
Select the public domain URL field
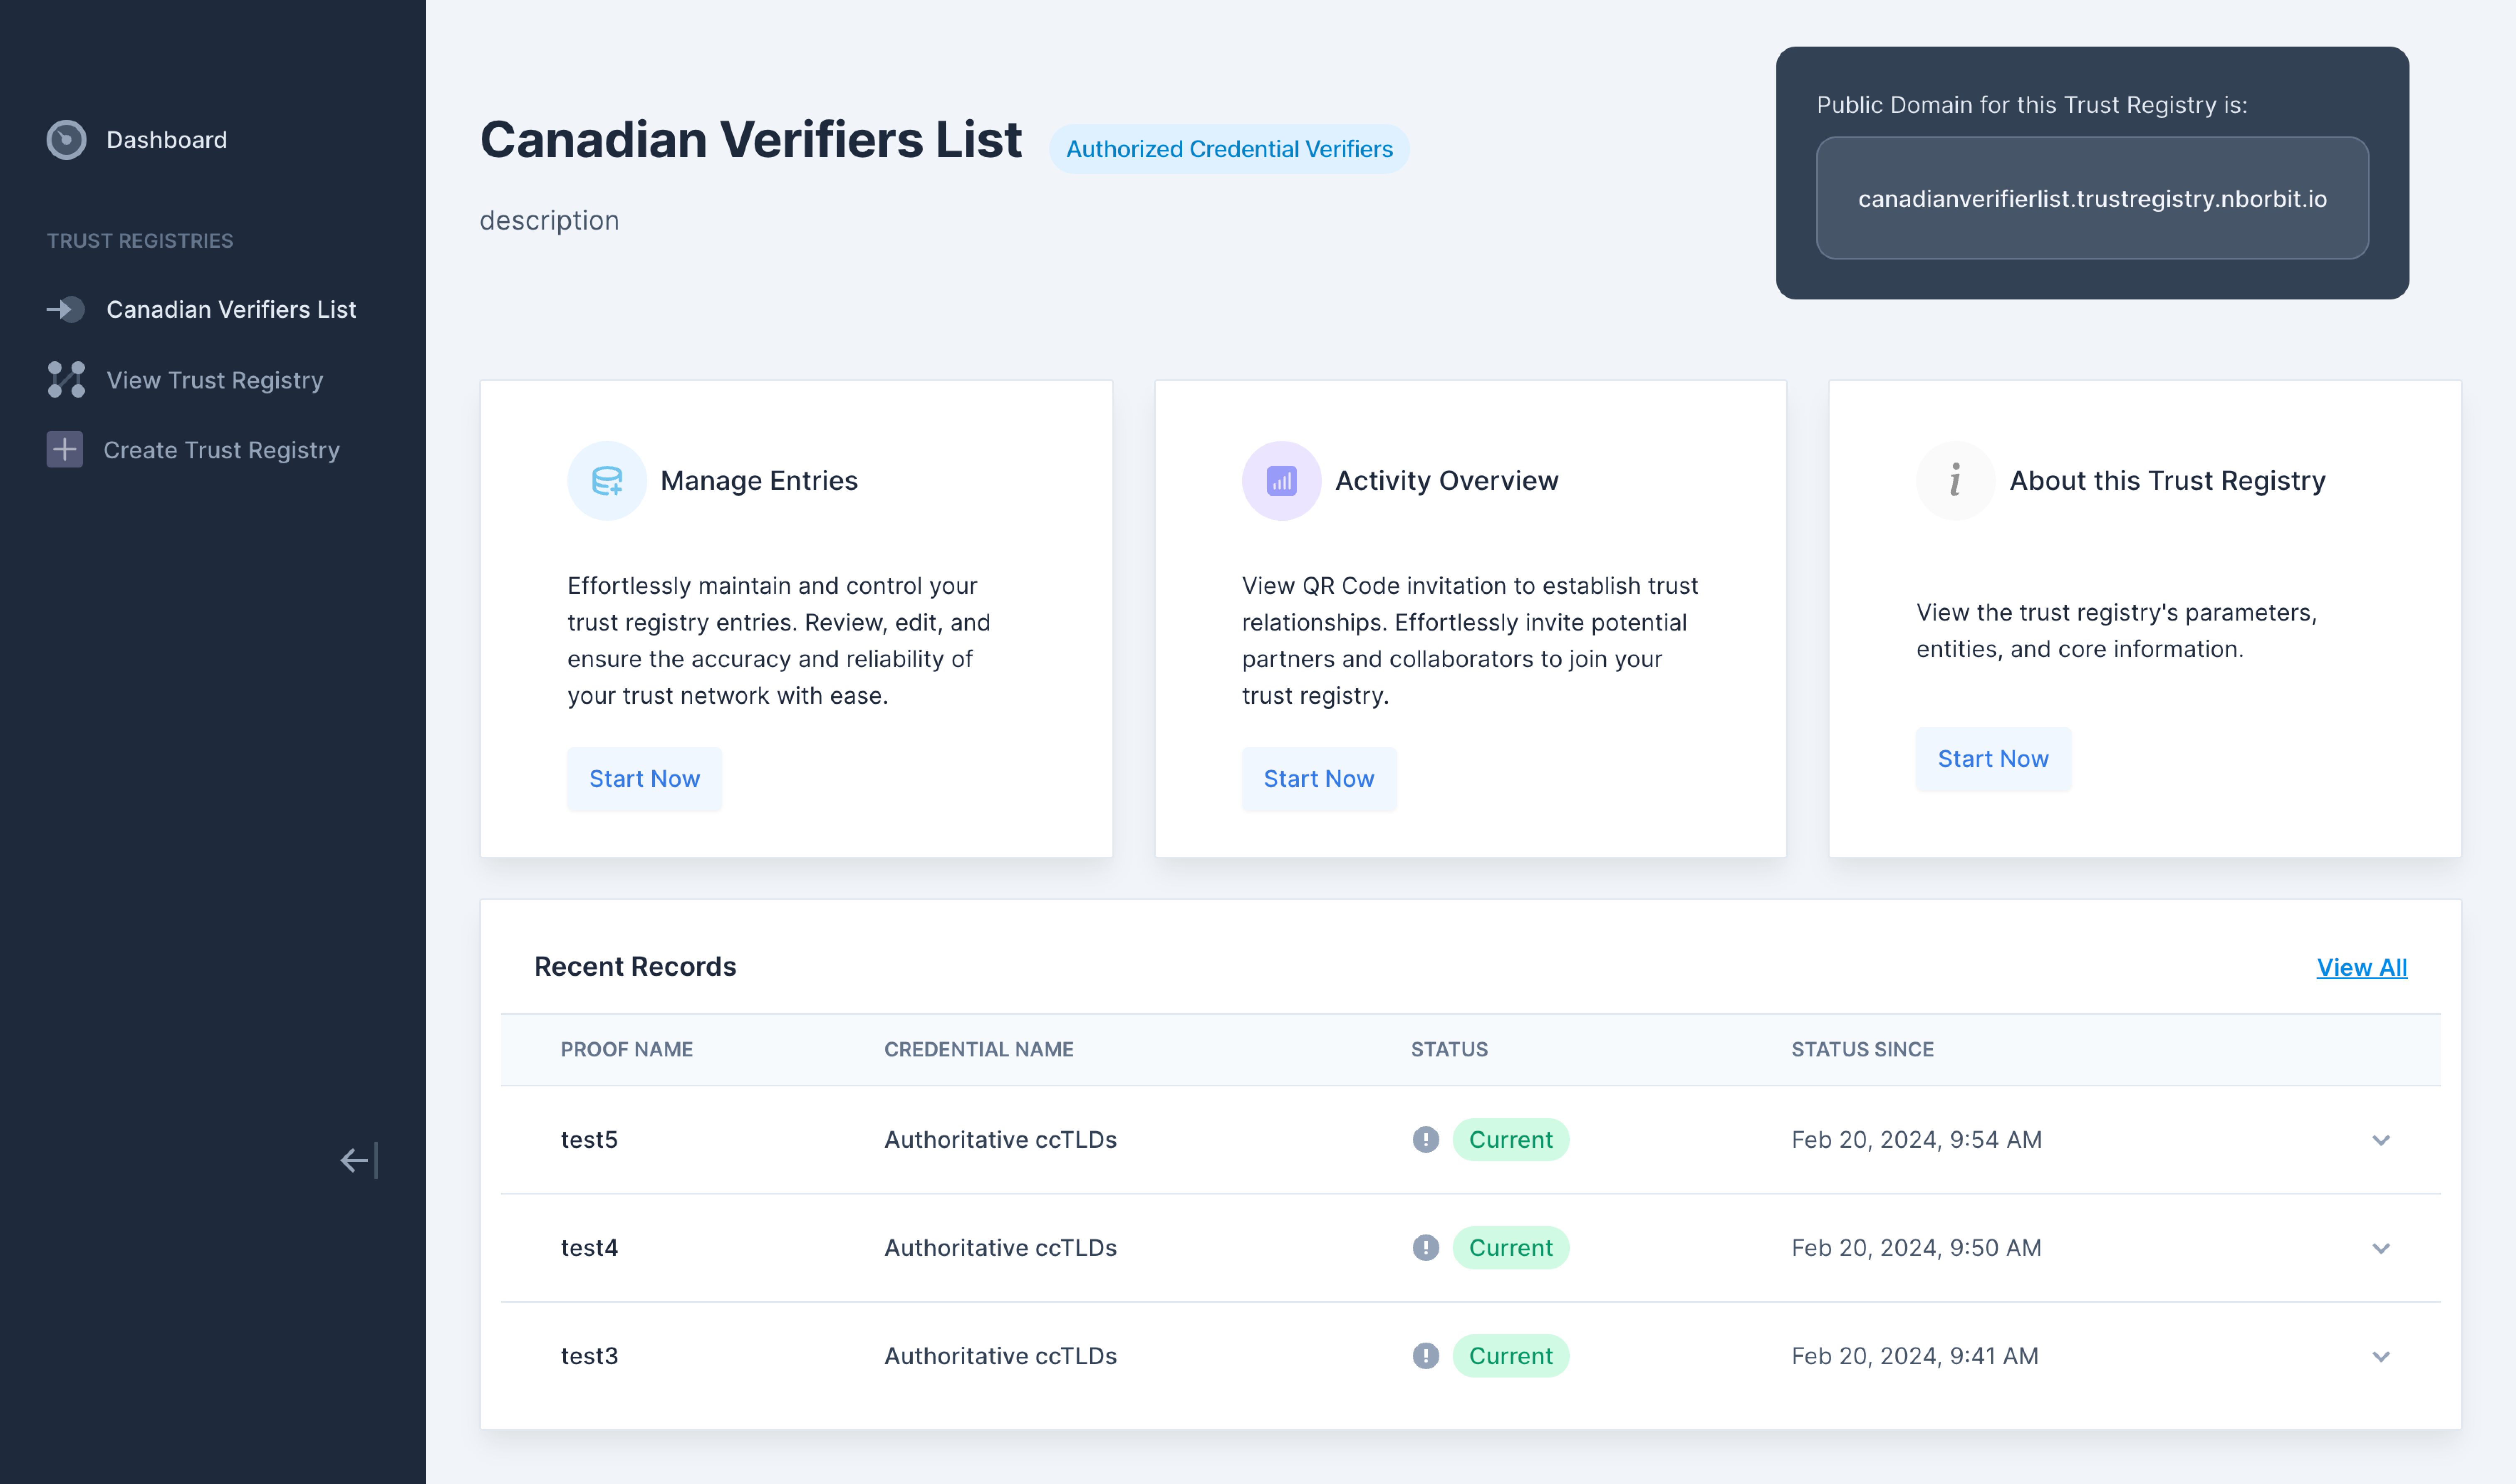coord(2092,198)
